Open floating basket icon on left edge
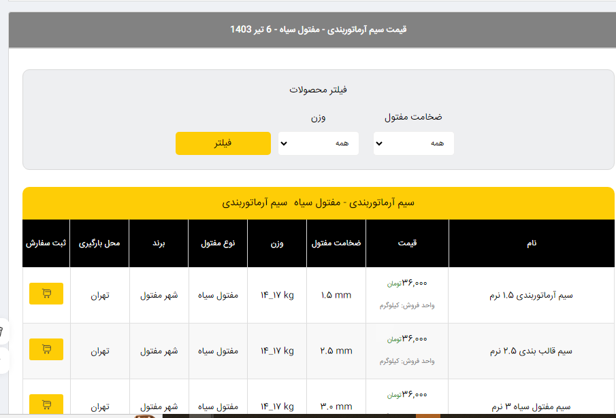Viewport: 616px width, 418px height. click(3, 332)
